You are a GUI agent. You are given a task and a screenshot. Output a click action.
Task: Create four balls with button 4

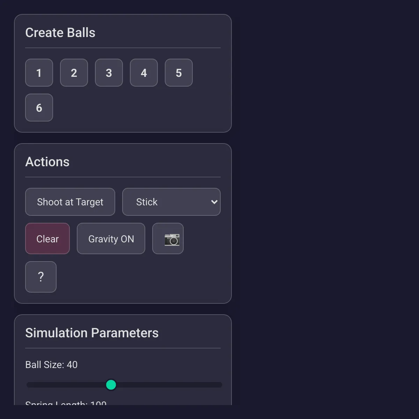click(144, 73)
